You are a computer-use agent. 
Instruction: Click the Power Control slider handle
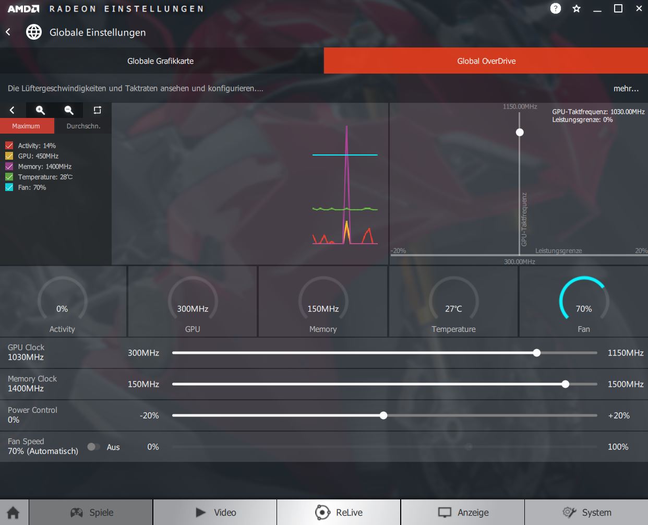(x=384, y=415)
